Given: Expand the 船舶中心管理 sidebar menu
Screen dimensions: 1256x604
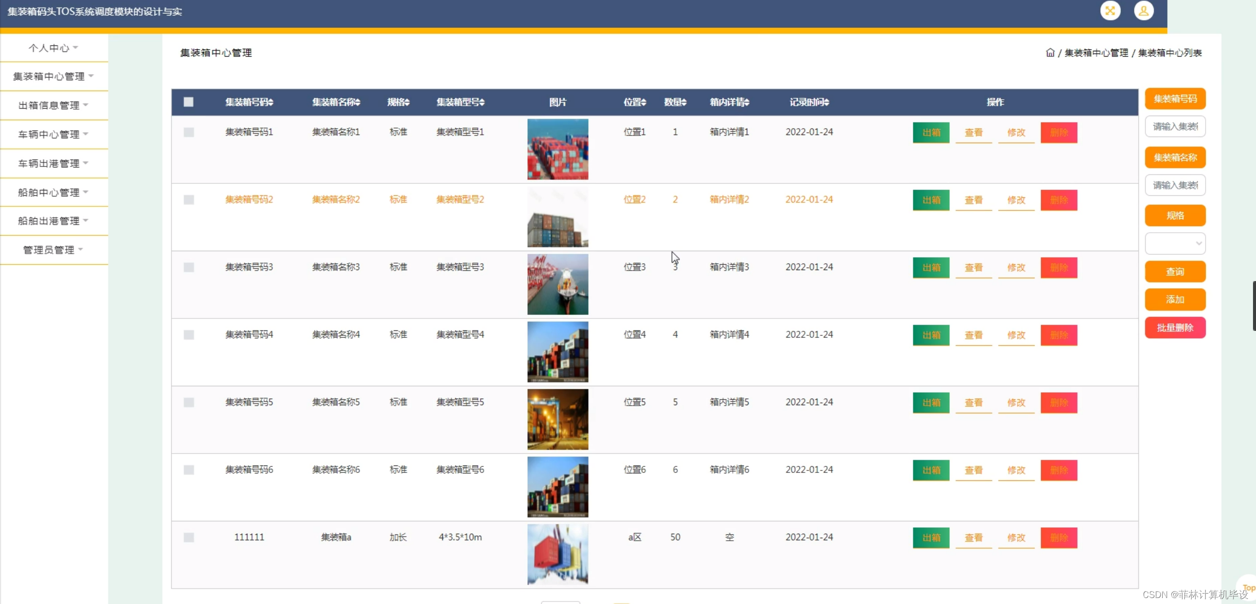Looking at the screenshot, I should (x=52, y=192).
